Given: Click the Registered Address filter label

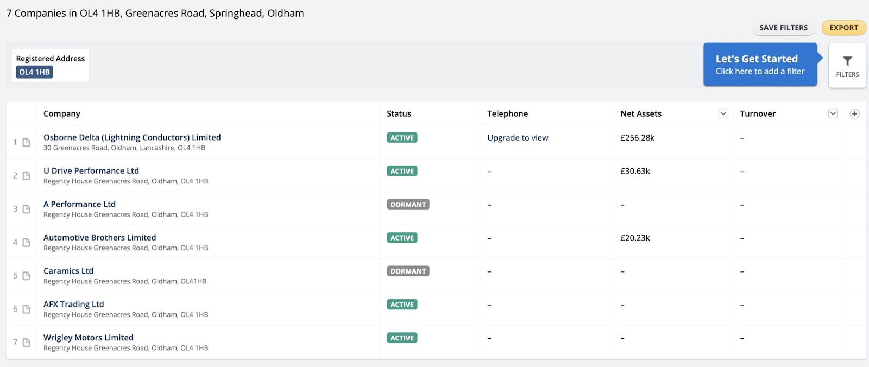Looking at the screenshot, I should pyautogui.click(x=51, y=59).
